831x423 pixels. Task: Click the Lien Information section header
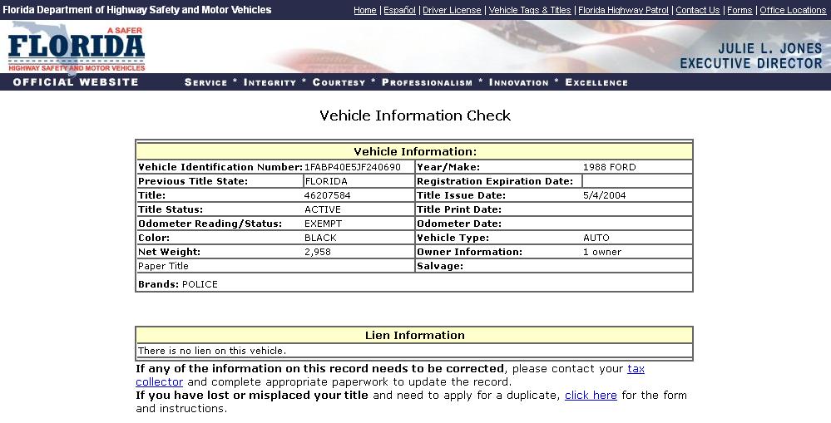click(414, 336)
